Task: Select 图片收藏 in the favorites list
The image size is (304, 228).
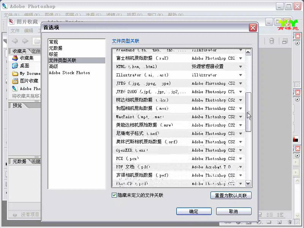Action: (25, 81)
